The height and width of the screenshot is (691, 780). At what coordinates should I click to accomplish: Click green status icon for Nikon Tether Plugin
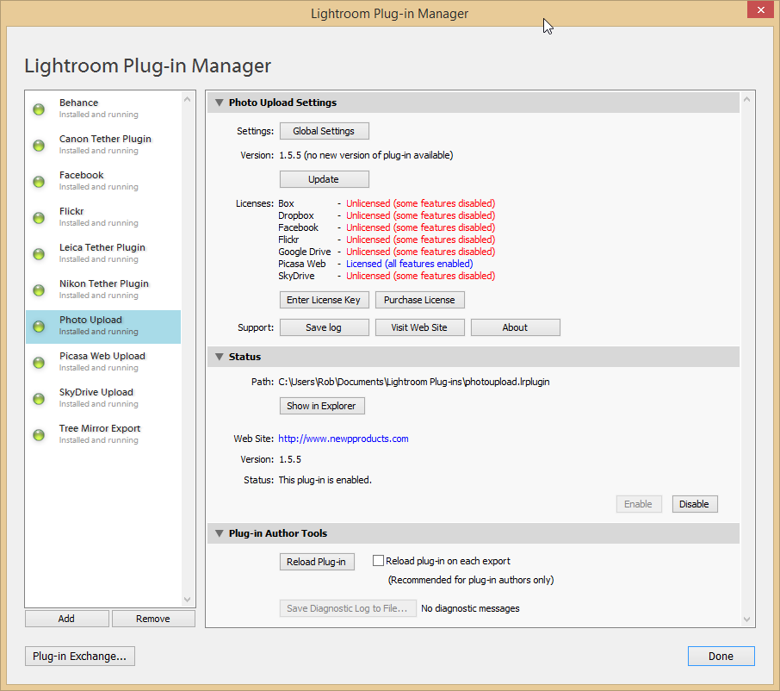coord(39,290)
